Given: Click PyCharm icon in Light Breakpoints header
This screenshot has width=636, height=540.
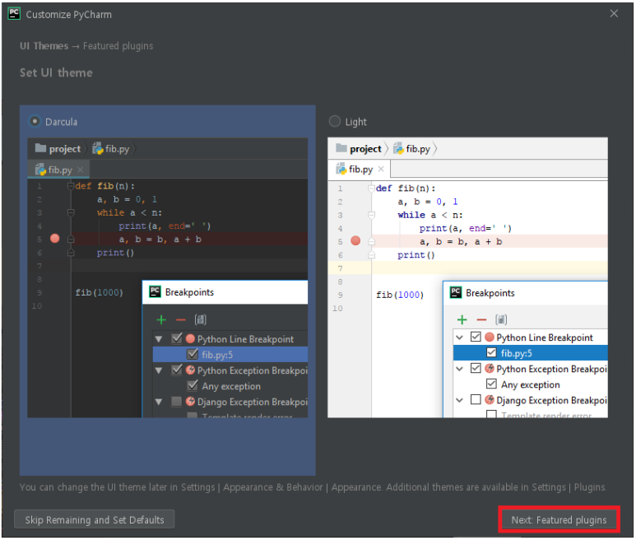Looking at the screenshot, I should (x=456, y=292).
